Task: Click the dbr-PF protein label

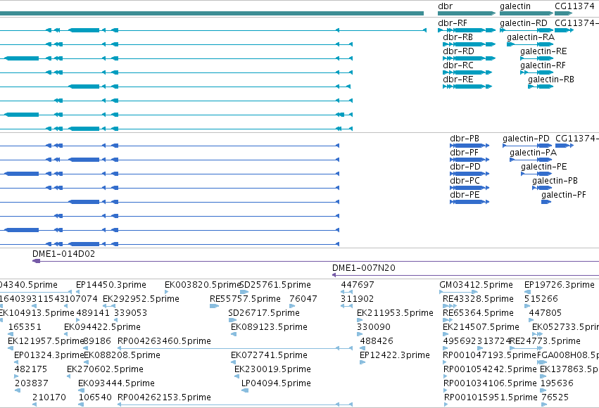Action: pyautogui.click(x=464, y=153)
